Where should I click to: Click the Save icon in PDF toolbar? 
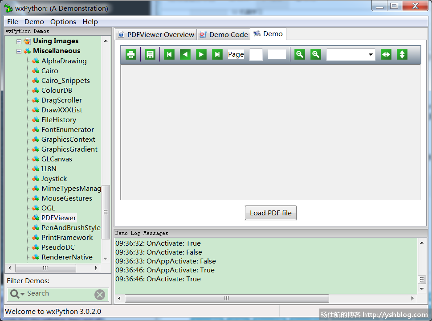tap(150, 54)
